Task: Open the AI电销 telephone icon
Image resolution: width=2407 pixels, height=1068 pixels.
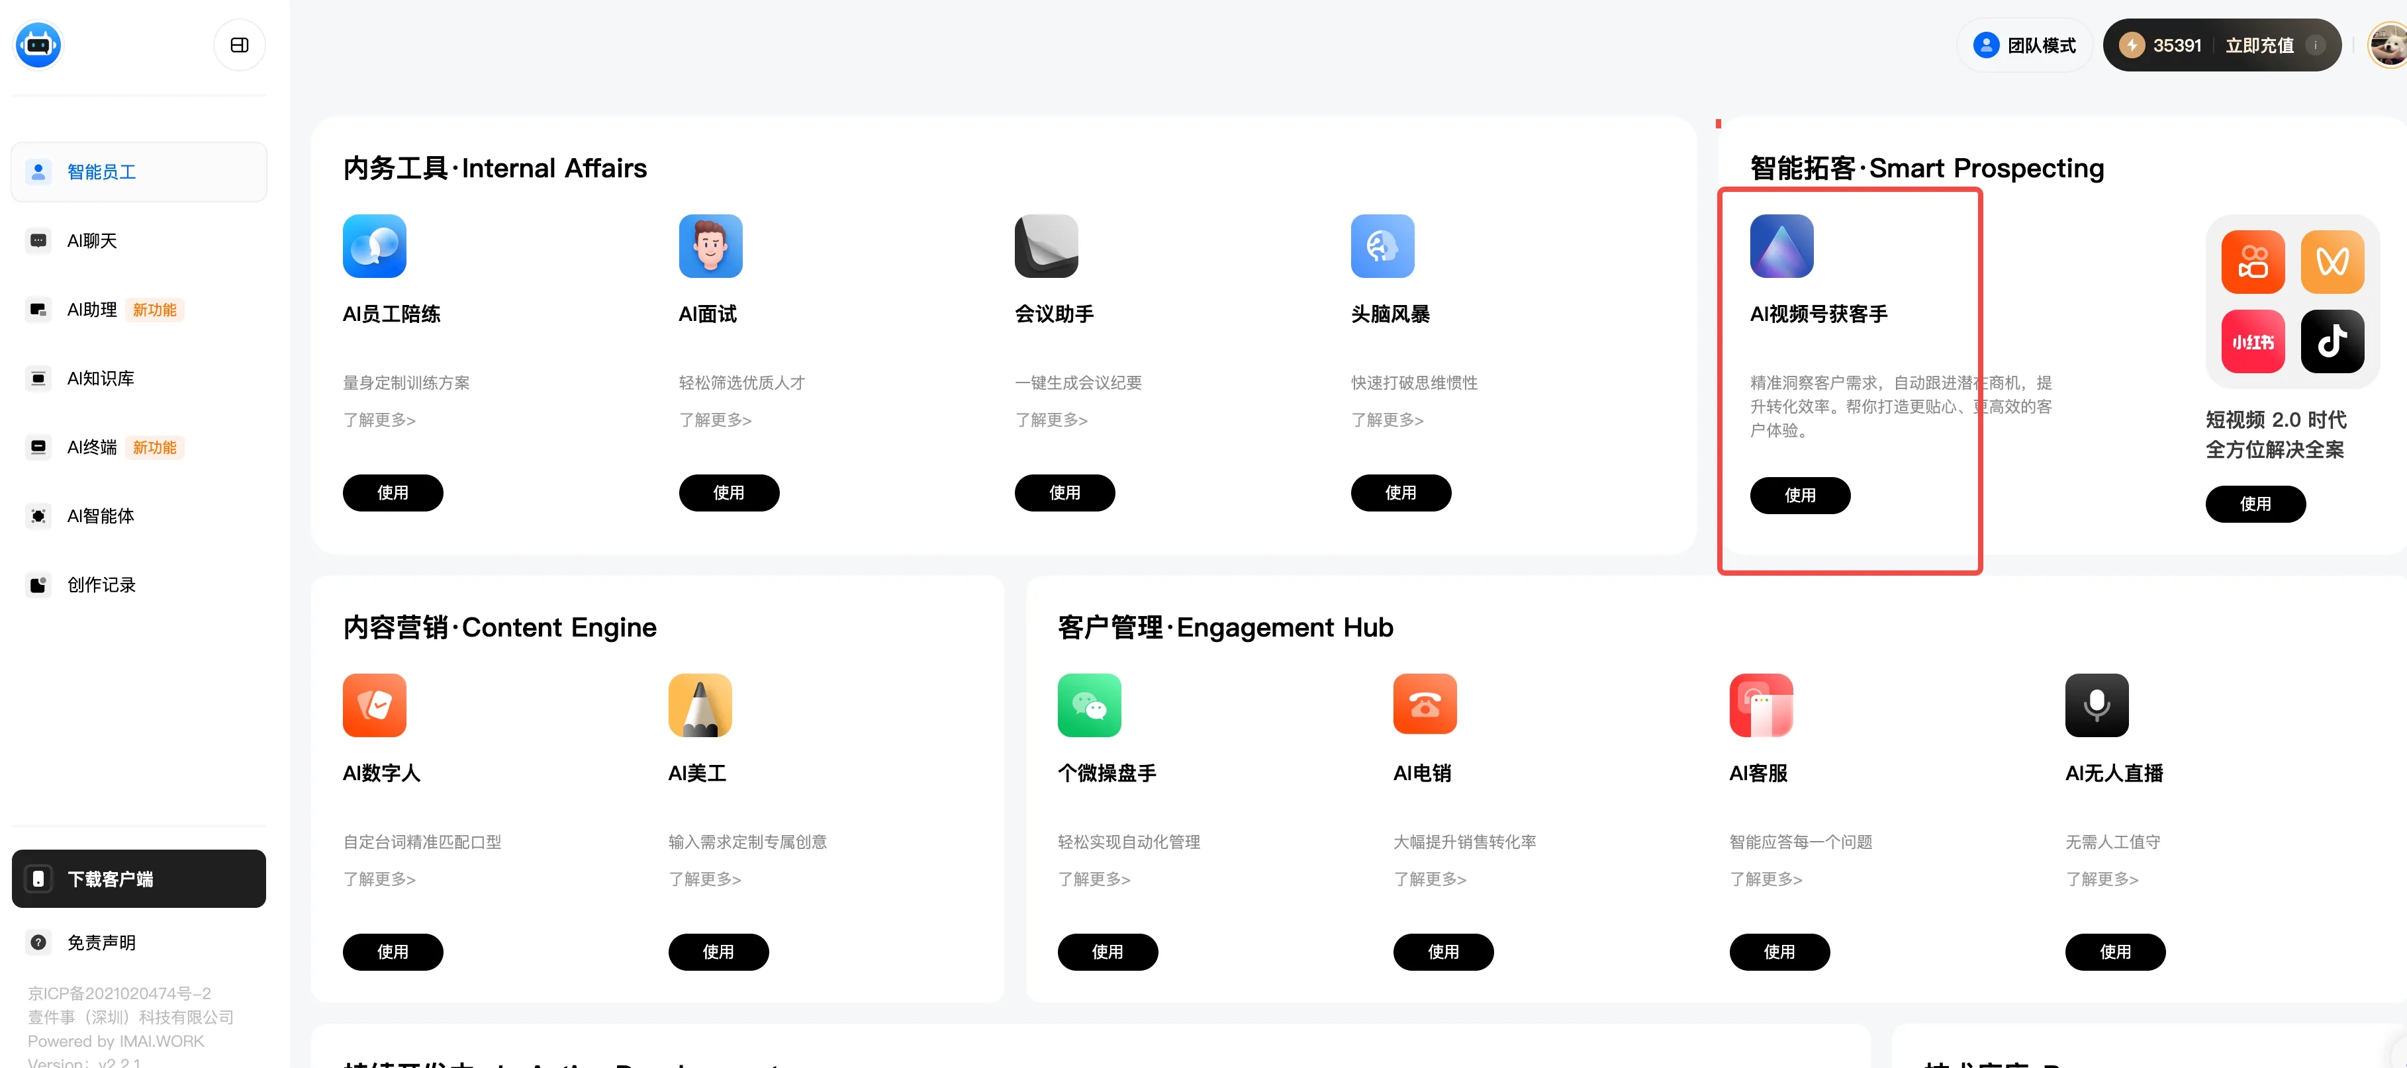Action: (1424, 705)
